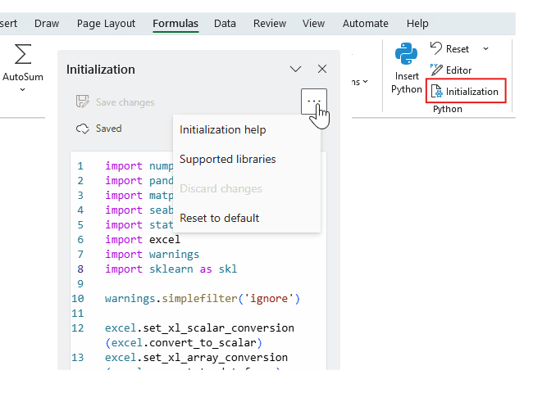Click the Initialization button in ribbon
Viewport: 533px width, 393px height.
click(x=466, y=91)
